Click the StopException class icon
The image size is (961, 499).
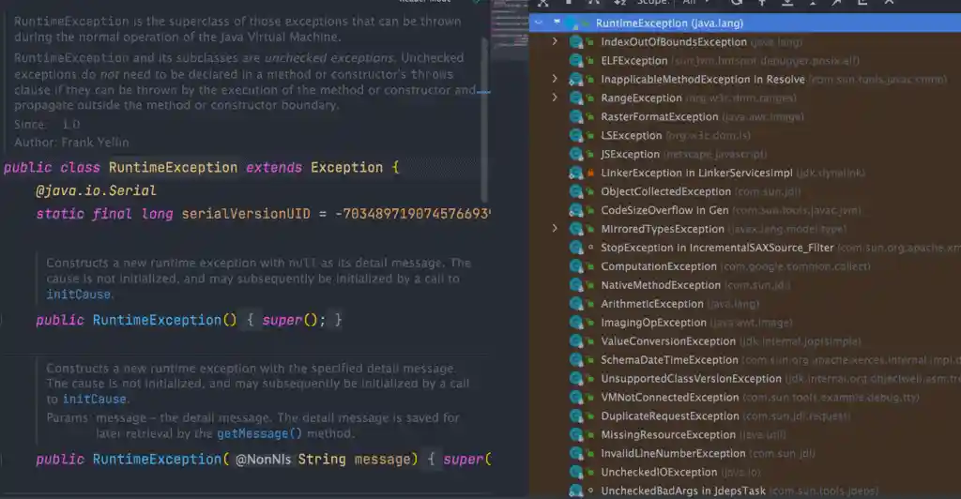[x=577, y=248]
